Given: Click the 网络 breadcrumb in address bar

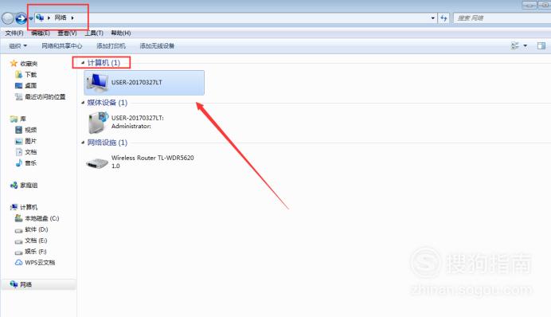Looking at the screenshot, I should point(60,18).
